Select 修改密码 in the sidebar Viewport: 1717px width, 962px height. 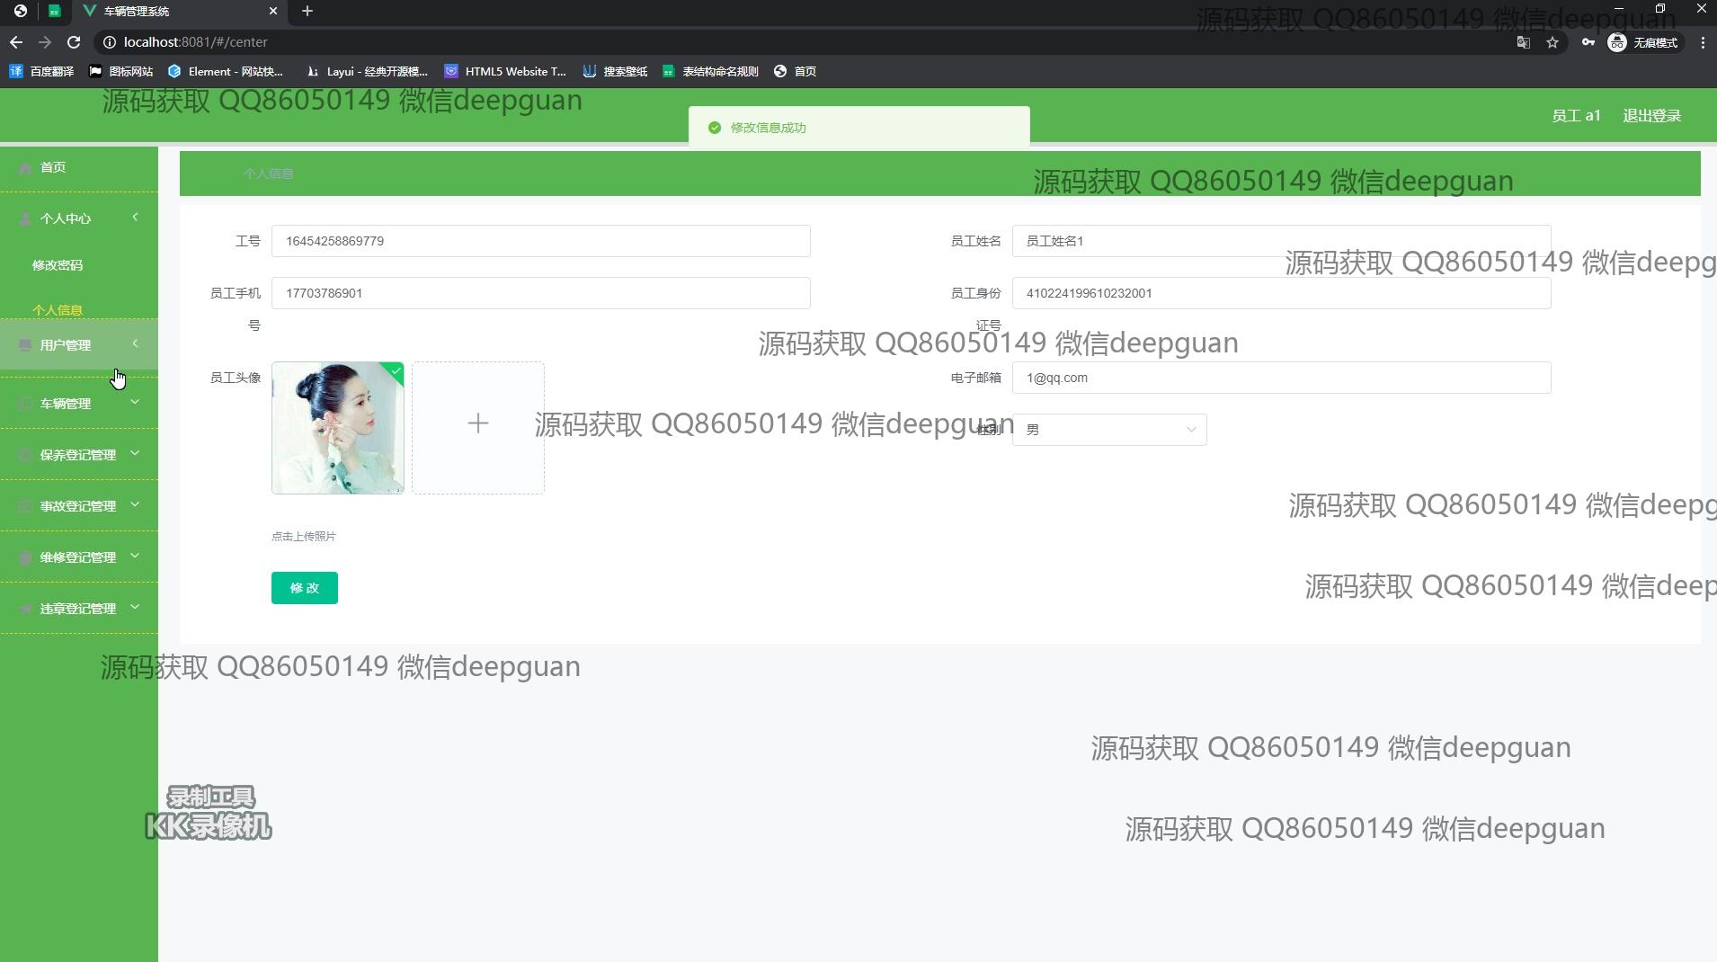pyautogui.click(x=58, y=265)
